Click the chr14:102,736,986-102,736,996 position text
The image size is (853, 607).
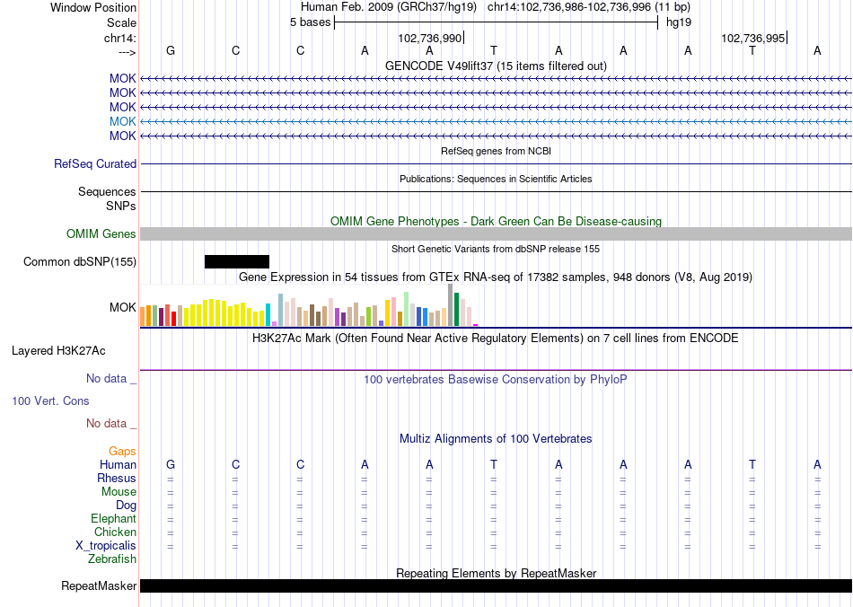589,7
